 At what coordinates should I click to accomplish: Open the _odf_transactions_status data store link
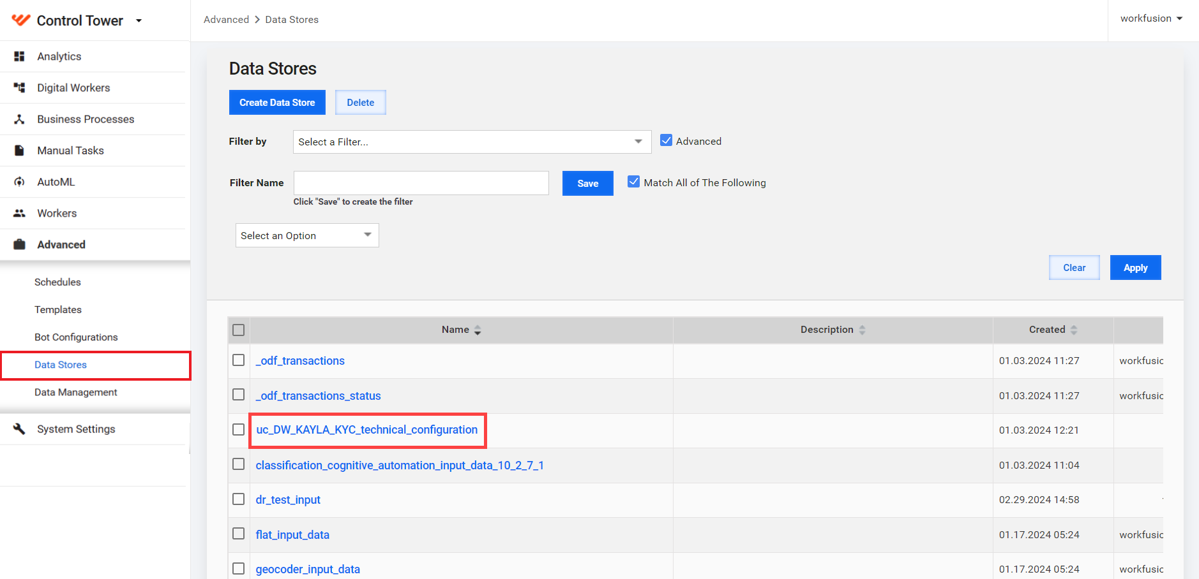[x=318, y=396]
